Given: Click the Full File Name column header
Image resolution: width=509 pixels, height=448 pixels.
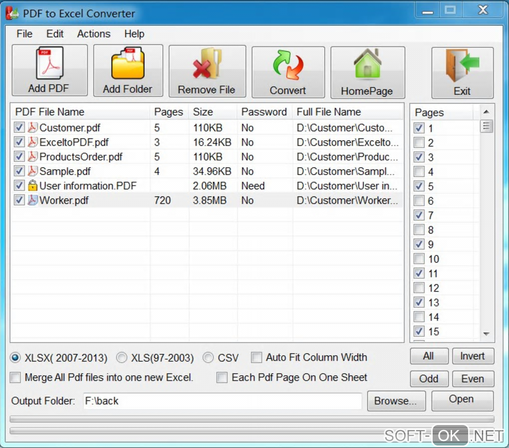Looking at the screenshot, I should pos(348,112).
